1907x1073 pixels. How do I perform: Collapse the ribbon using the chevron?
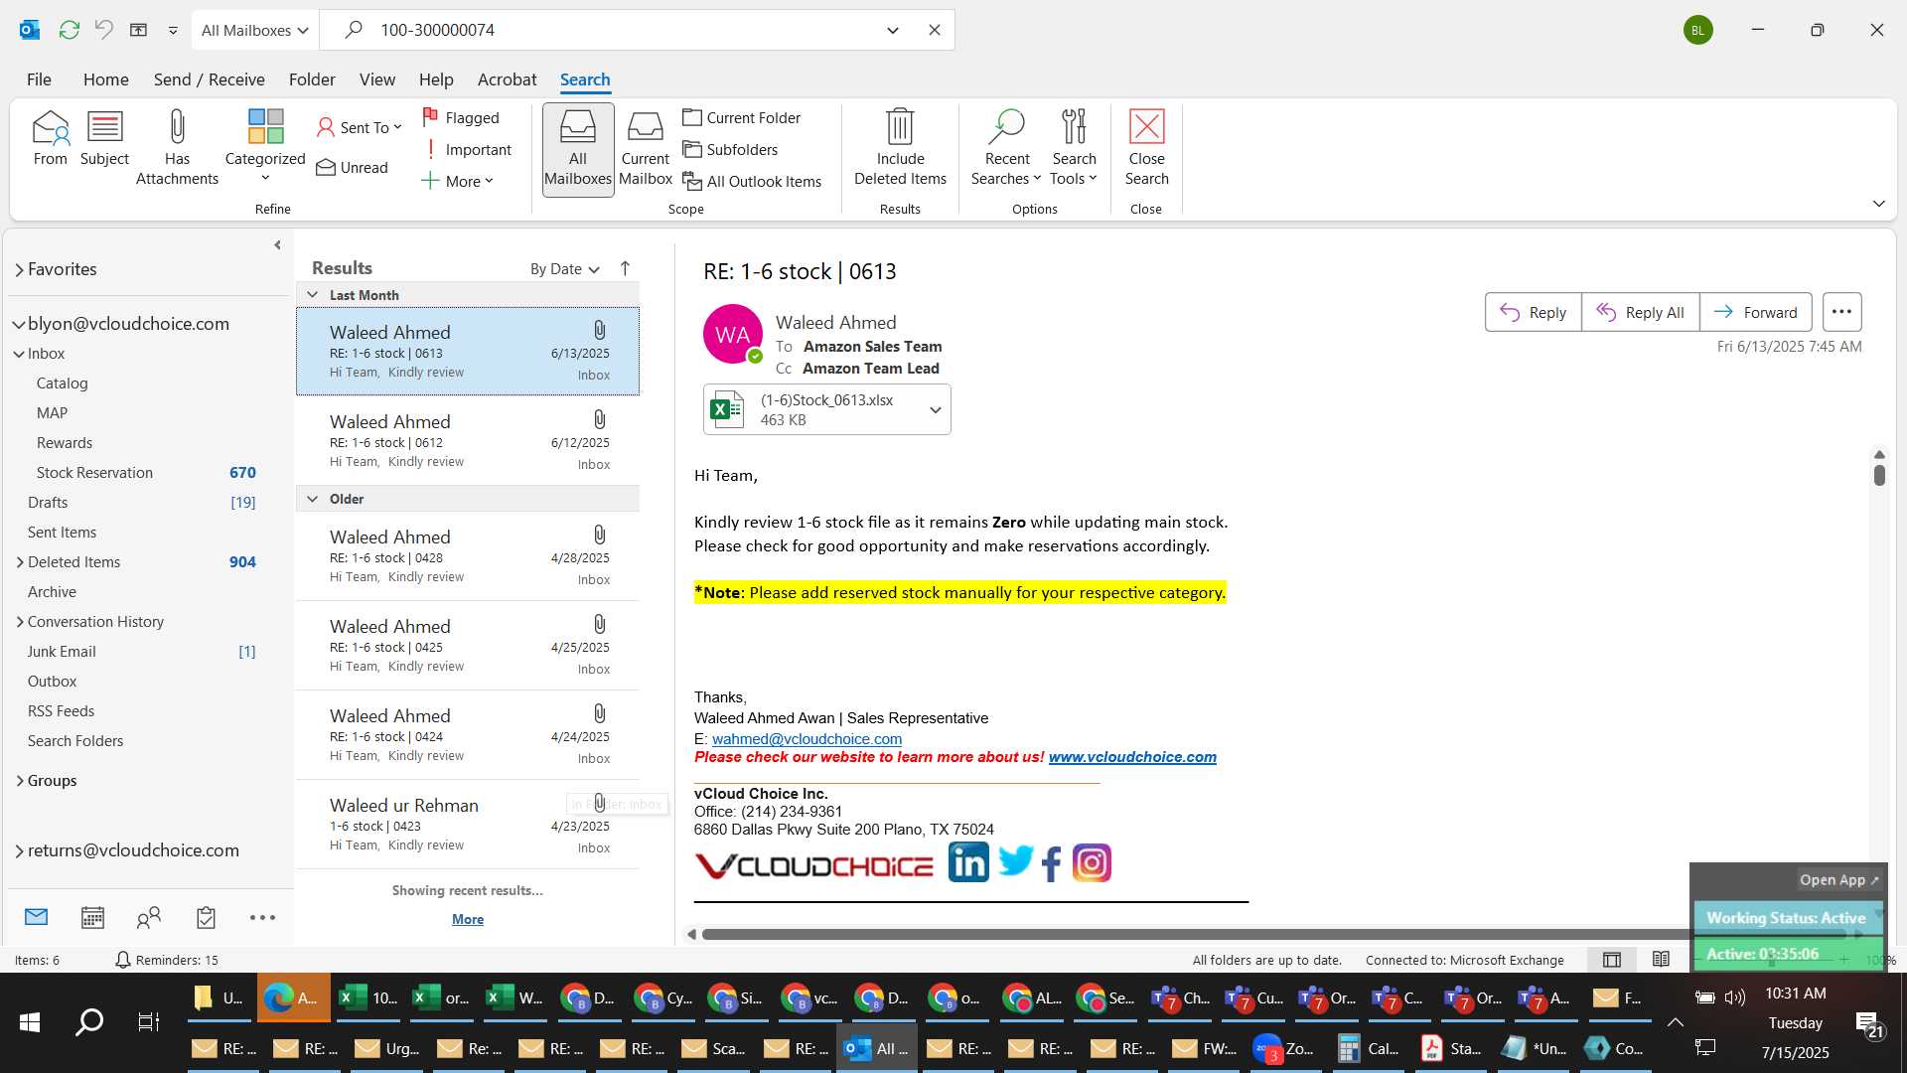coord(1878,204)
